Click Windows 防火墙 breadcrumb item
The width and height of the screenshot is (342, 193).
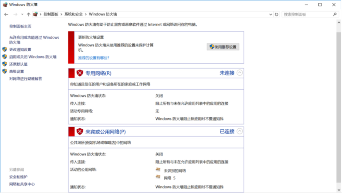coord(103,14)
